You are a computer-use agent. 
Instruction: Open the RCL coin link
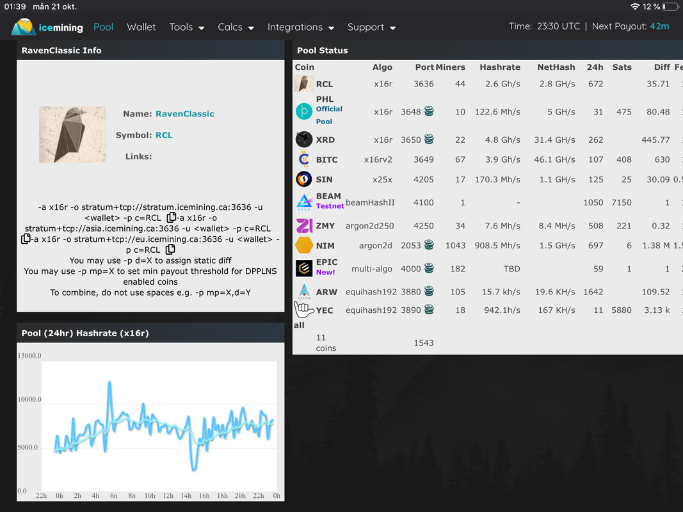[x=324, y=84]
